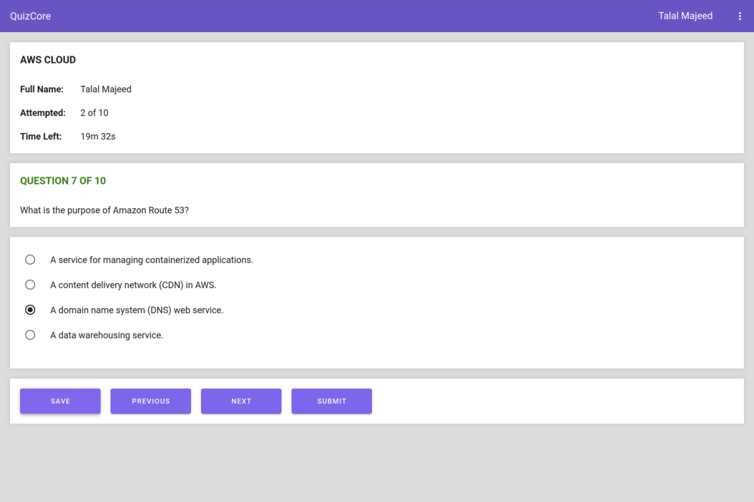Image resolution: width=754 pixels, height=502 pixels.
Task: Click the 'A service for managing containerized applications' text
Action: (x=151, y=260)
